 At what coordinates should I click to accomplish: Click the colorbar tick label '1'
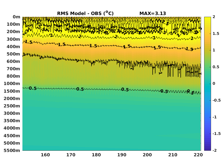pos(214,50)
